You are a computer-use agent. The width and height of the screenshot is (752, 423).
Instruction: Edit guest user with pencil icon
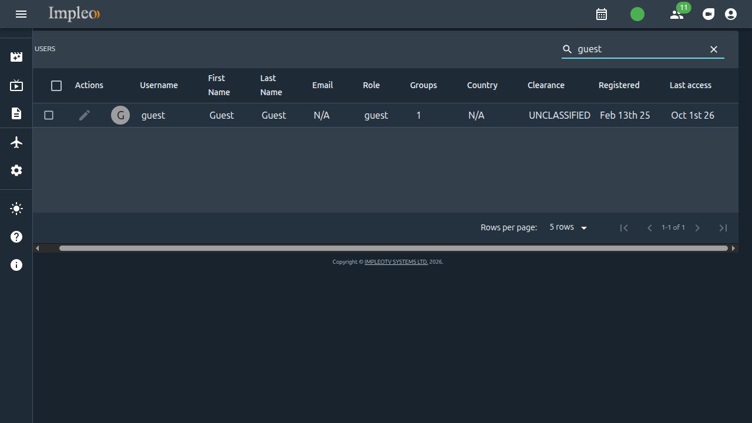pyautogui.click(x=85, y=115)
